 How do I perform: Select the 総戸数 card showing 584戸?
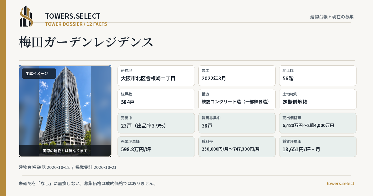point(156,99)
